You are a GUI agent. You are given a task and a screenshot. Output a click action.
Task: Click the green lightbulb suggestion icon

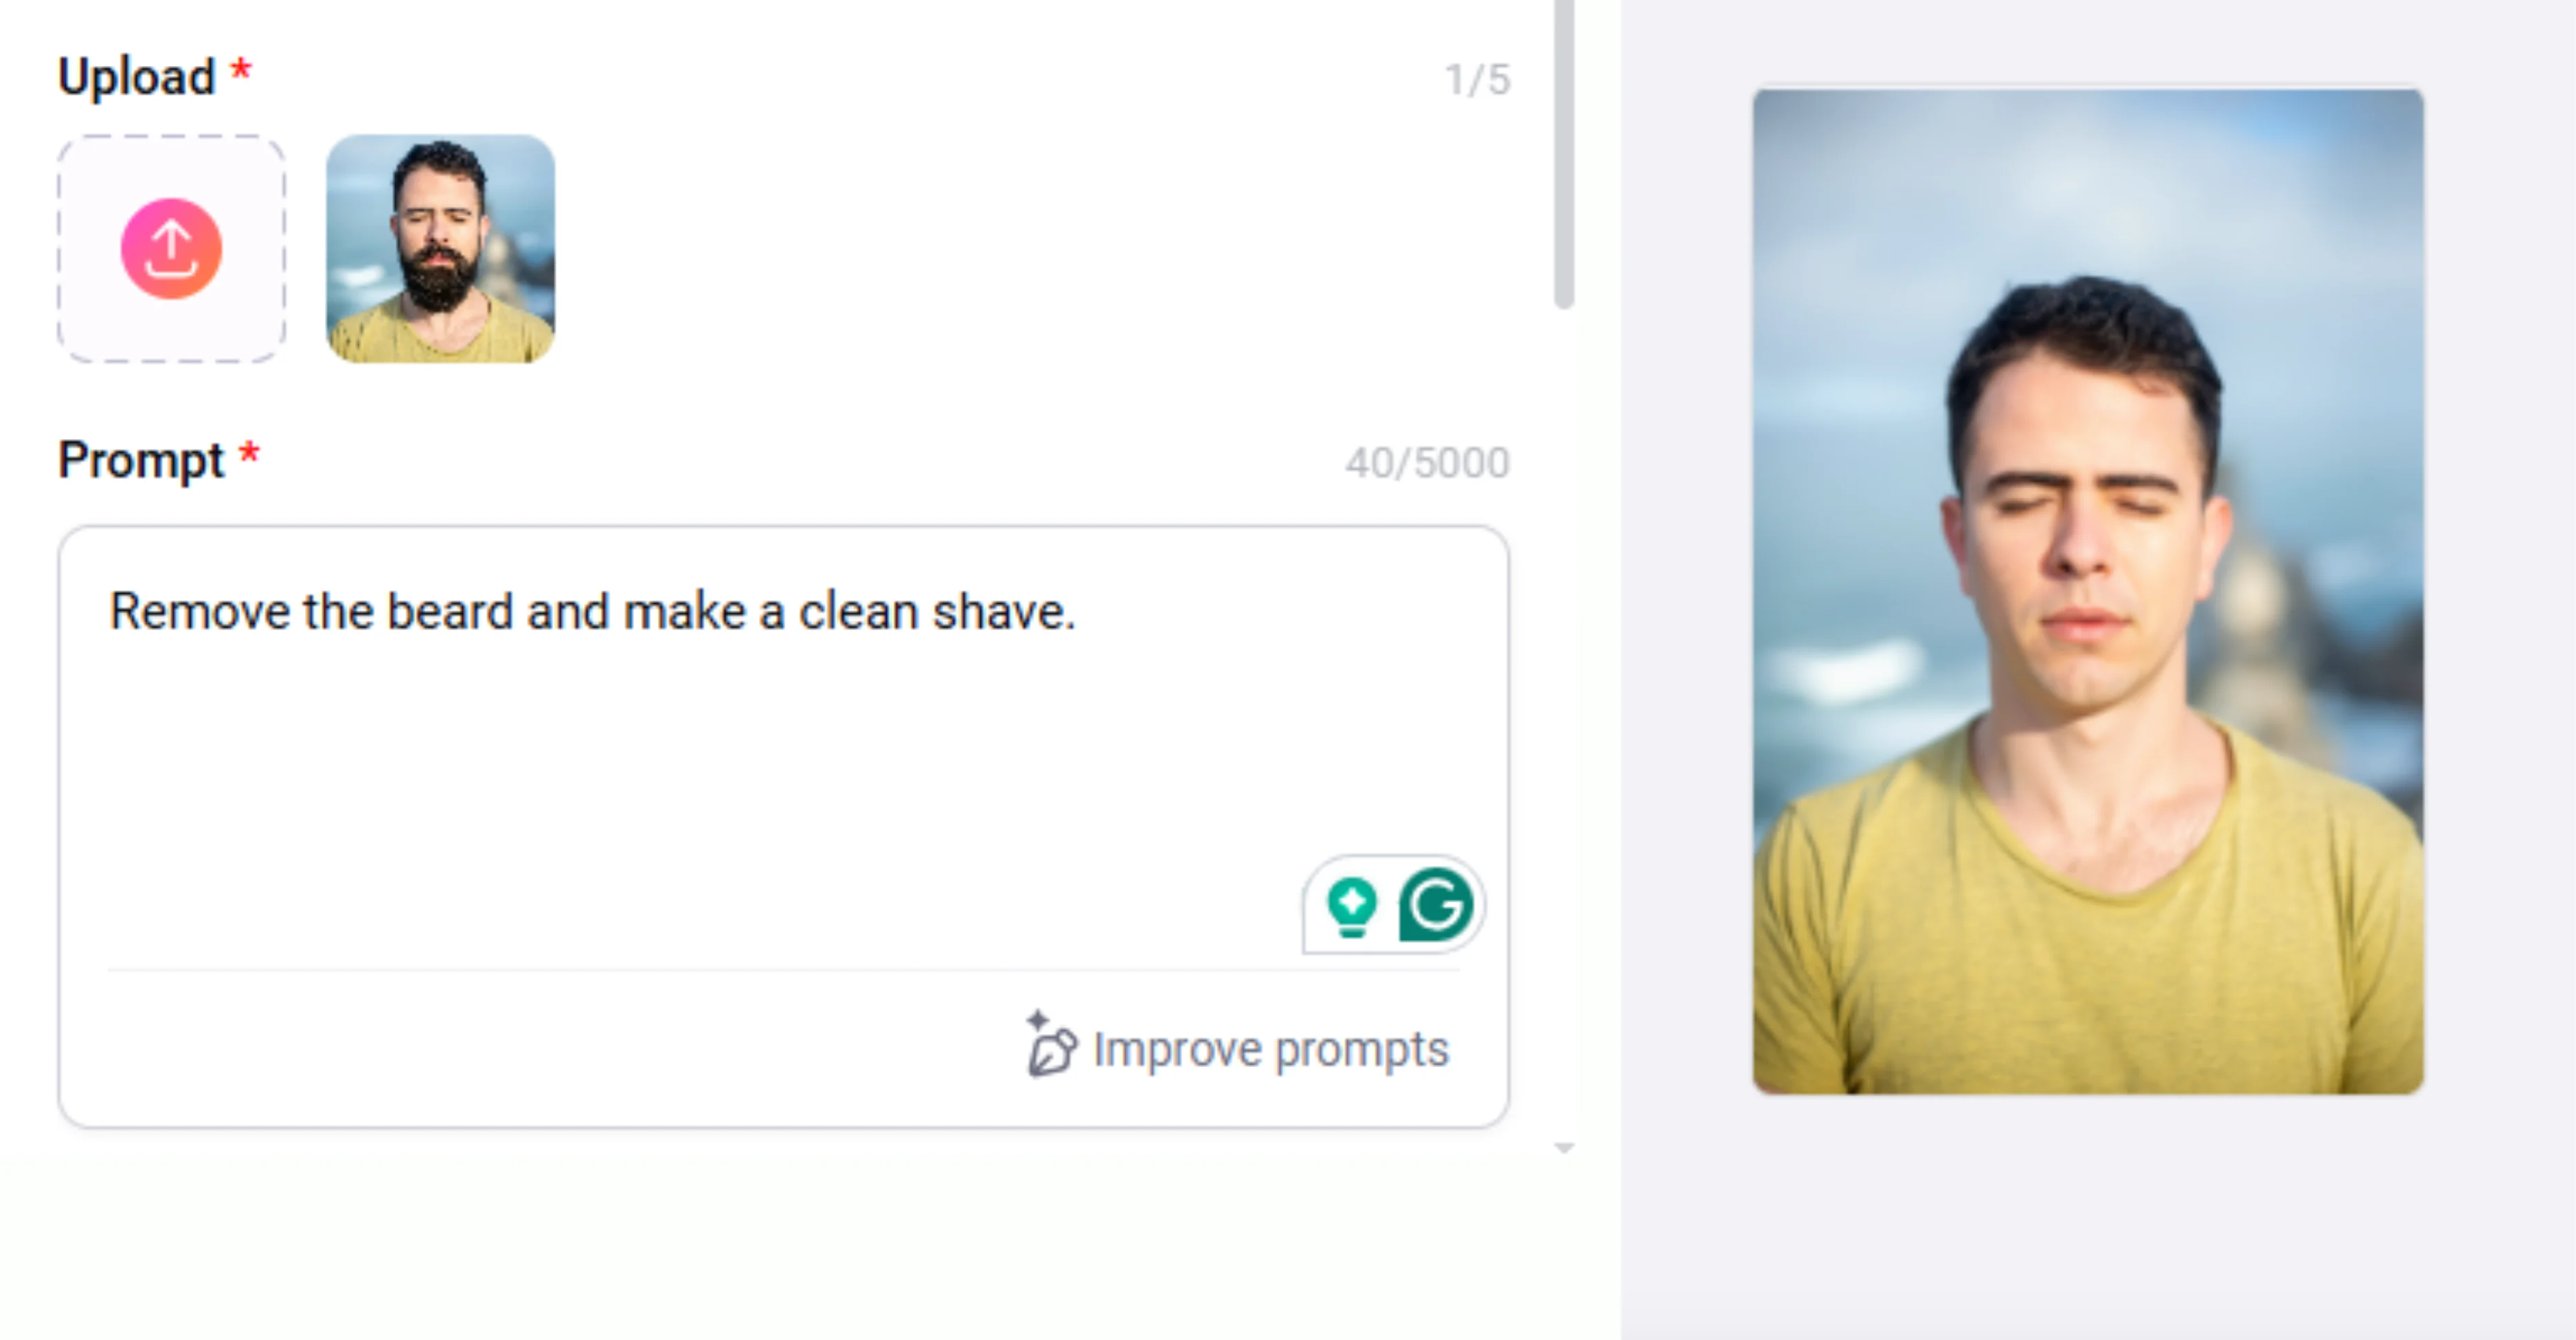1351,906
